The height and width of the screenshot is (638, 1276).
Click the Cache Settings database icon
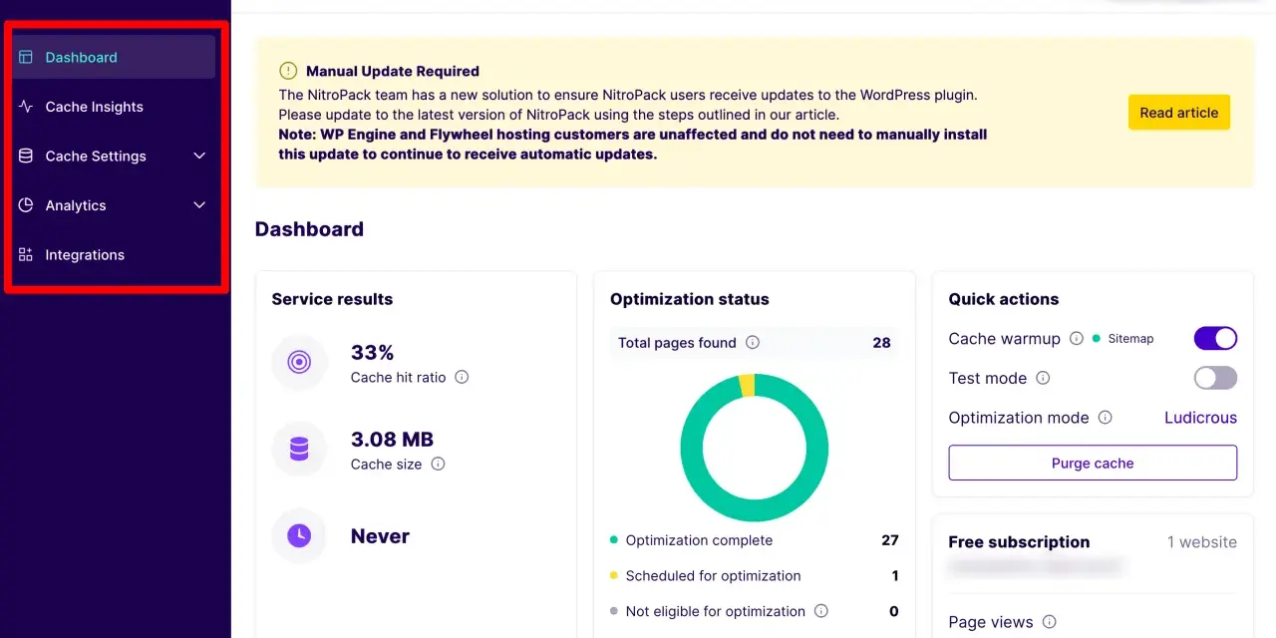click(x=26, y=156)
